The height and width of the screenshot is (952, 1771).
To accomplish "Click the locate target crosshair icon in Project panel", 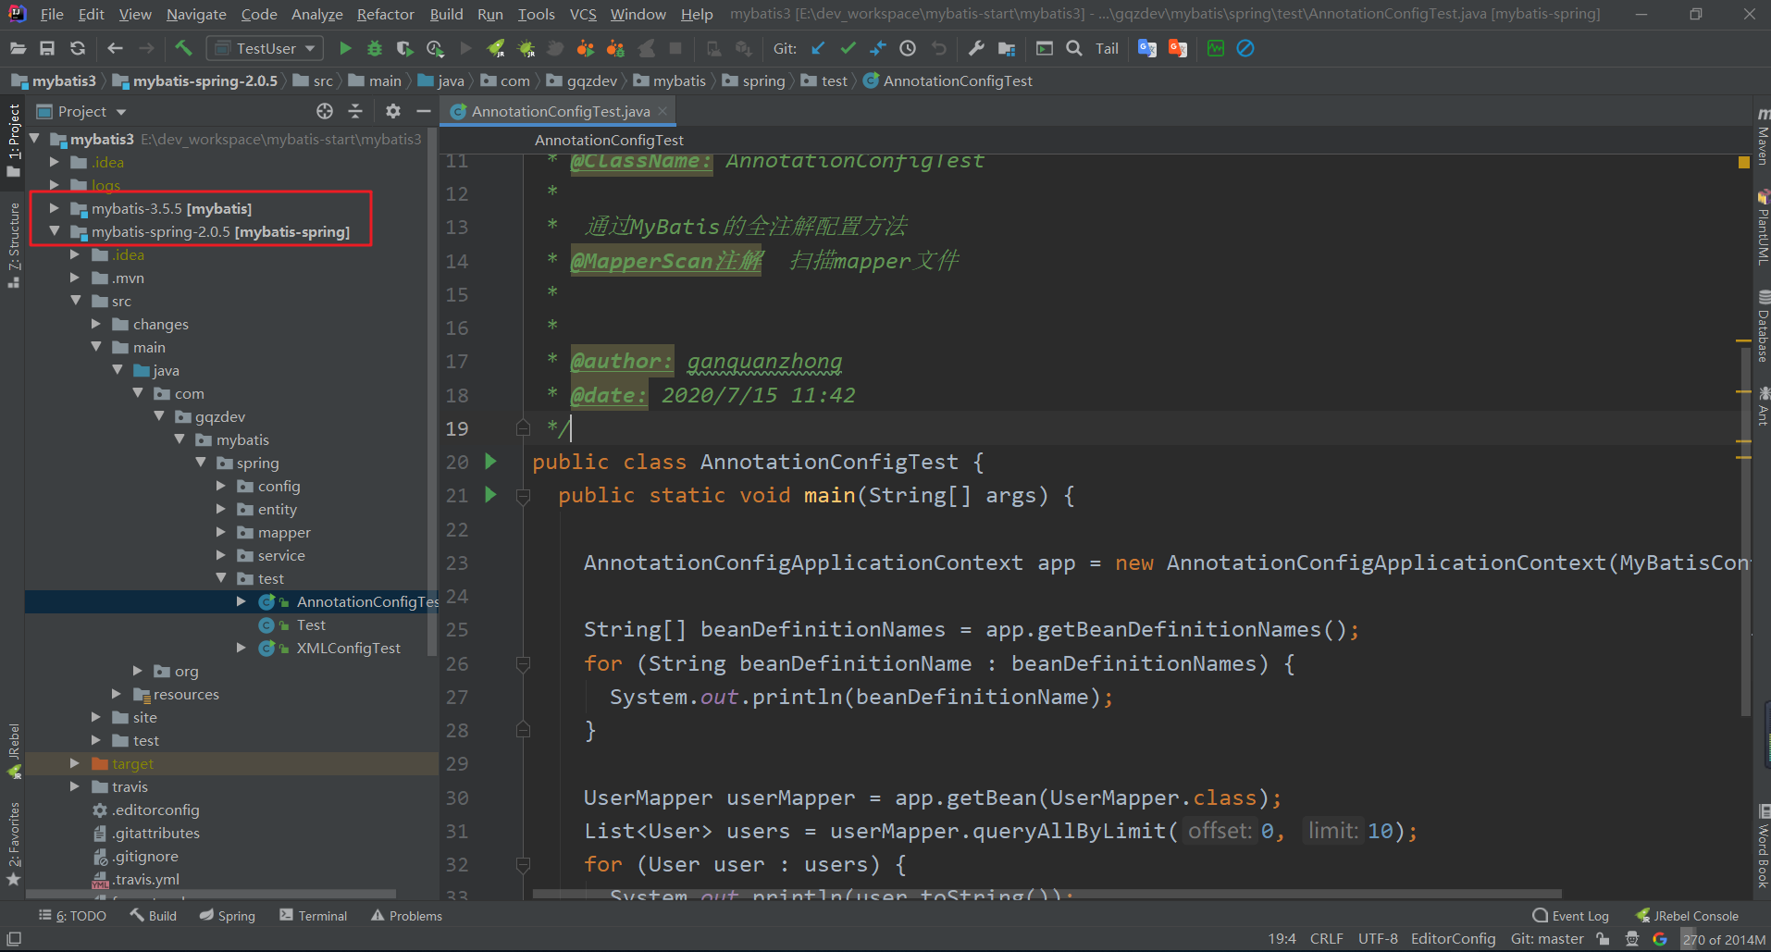I will click(325, 111).
